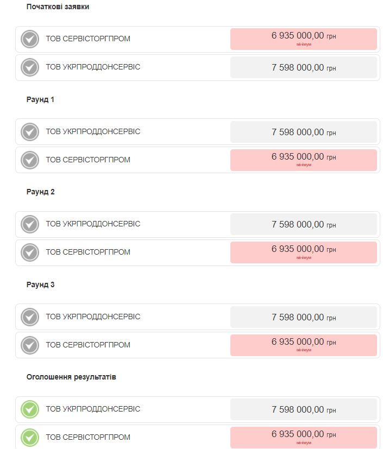The image size is (383, 449).
Task: Click the checkmark icon for ТОВ СЕРВІСТОРГПРОМ in Раунд 3
Action: [30, 345]
